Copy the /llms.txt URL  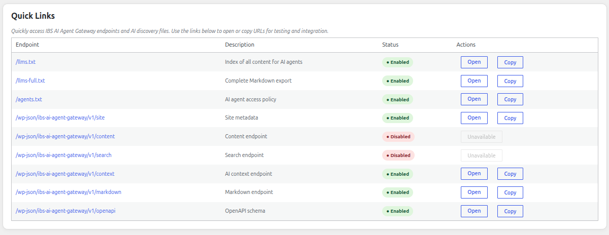(x=510, y=62)
